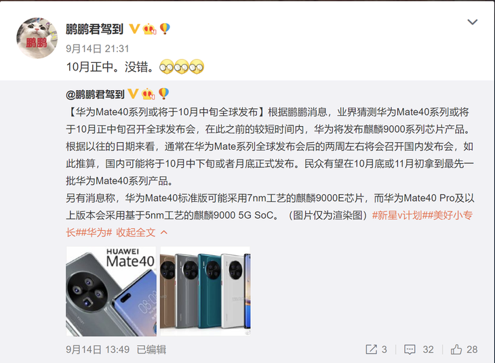Viewport: 495px width, 363px height.
Task: Open the 鹏鹏 cat avatar profile
Action: coord(37,38)
